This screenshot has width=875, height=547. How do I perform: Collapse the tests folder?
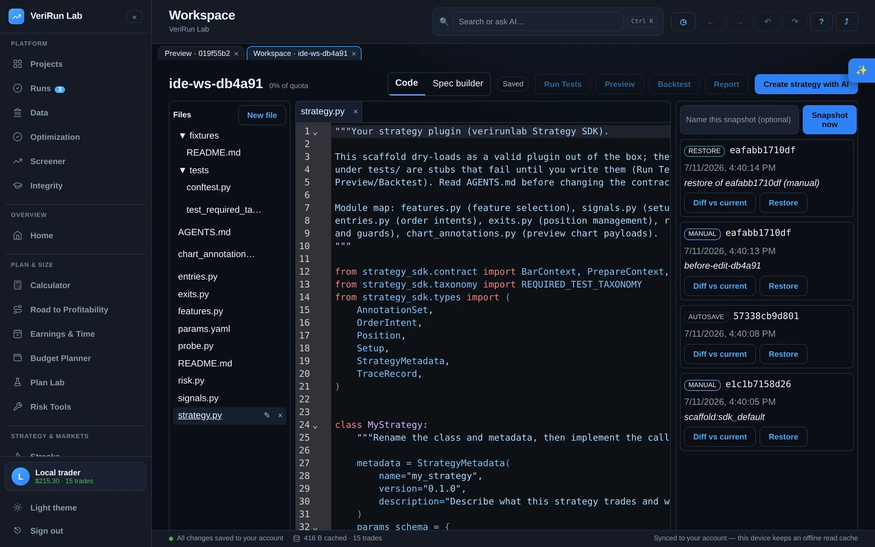click(183, 170)
